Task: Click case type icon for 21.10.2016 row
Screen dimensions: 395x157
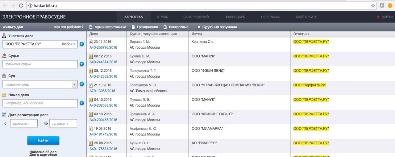Action: click(91, 85)
